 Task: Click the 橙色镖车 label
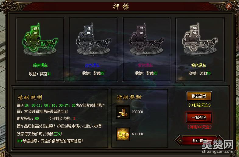(x=199, y=65)
